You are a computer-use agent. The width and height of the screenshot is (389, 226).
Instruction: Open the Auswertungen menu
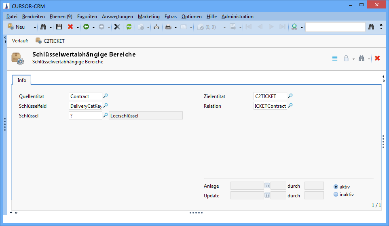[x=117, y=17]
